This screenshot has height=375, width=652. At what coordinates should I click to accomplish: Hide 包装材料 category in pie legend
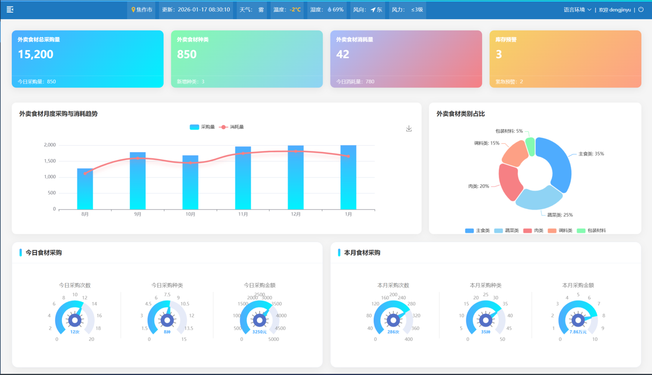[x=591, y=231]
